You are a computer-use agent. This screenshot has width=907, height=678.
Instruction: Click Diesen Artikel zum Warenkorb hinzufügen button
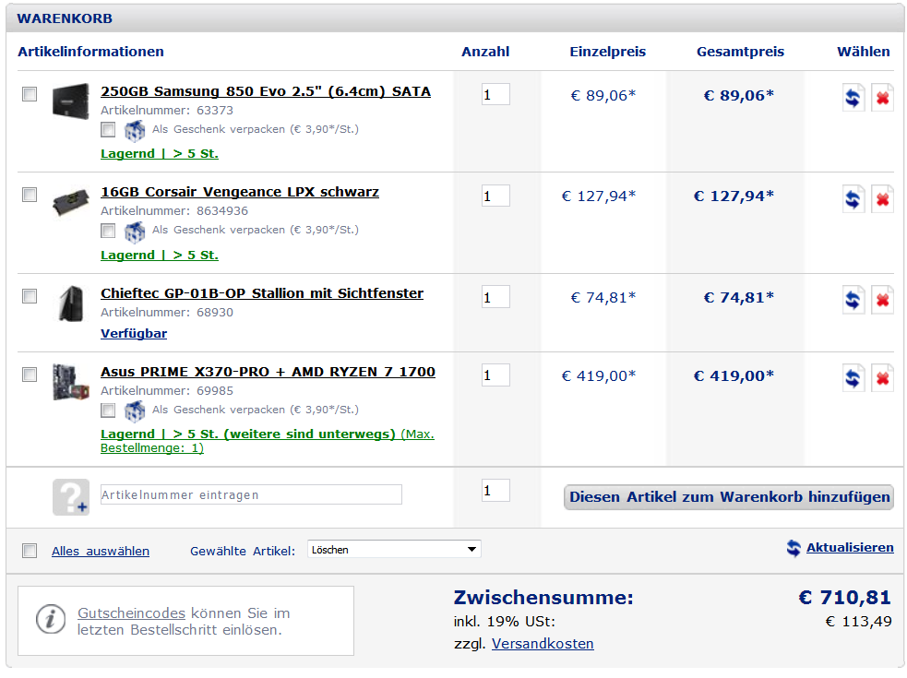(x=728, y=497)
